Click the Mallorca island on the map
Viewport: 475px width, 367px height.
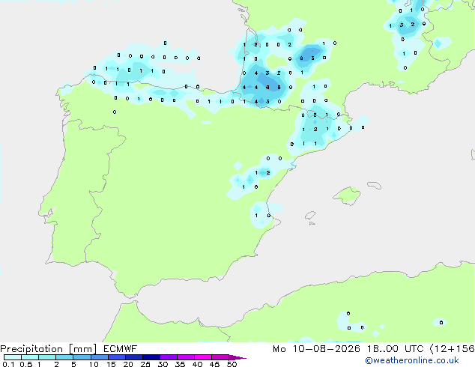click(x=348, y=195)
